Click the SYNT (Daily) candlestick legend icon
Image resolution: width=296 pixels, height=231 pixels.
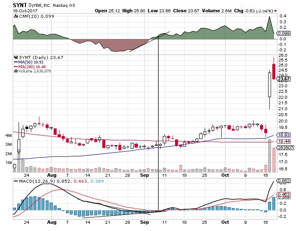[x=16, y=56]
